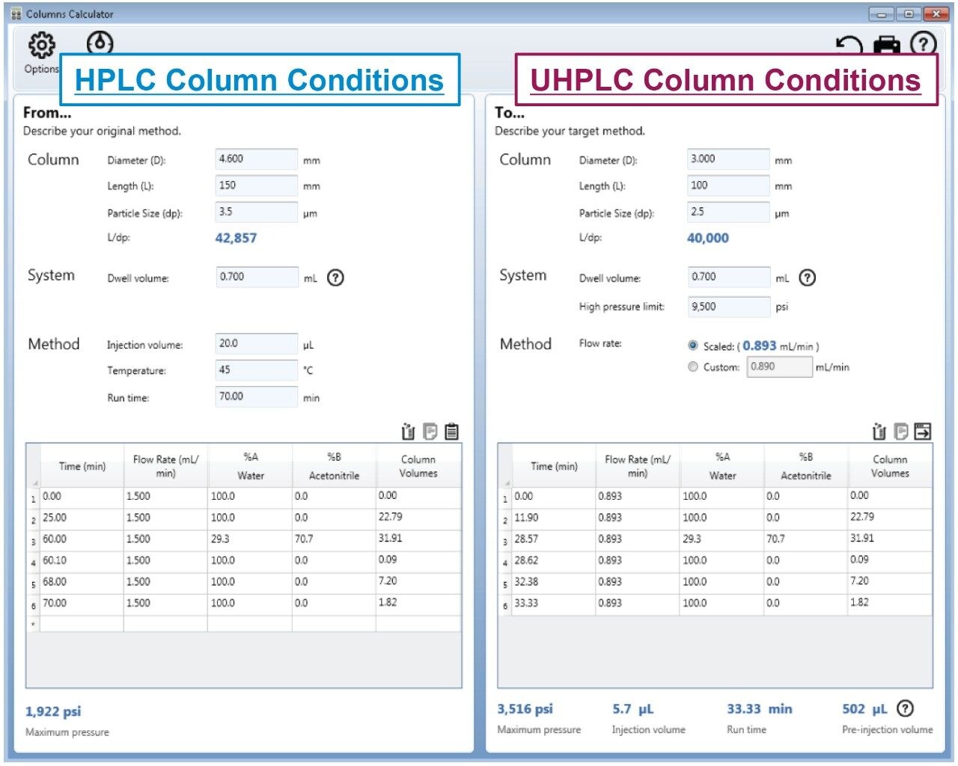Click the original Run time field

click(256, 396)
